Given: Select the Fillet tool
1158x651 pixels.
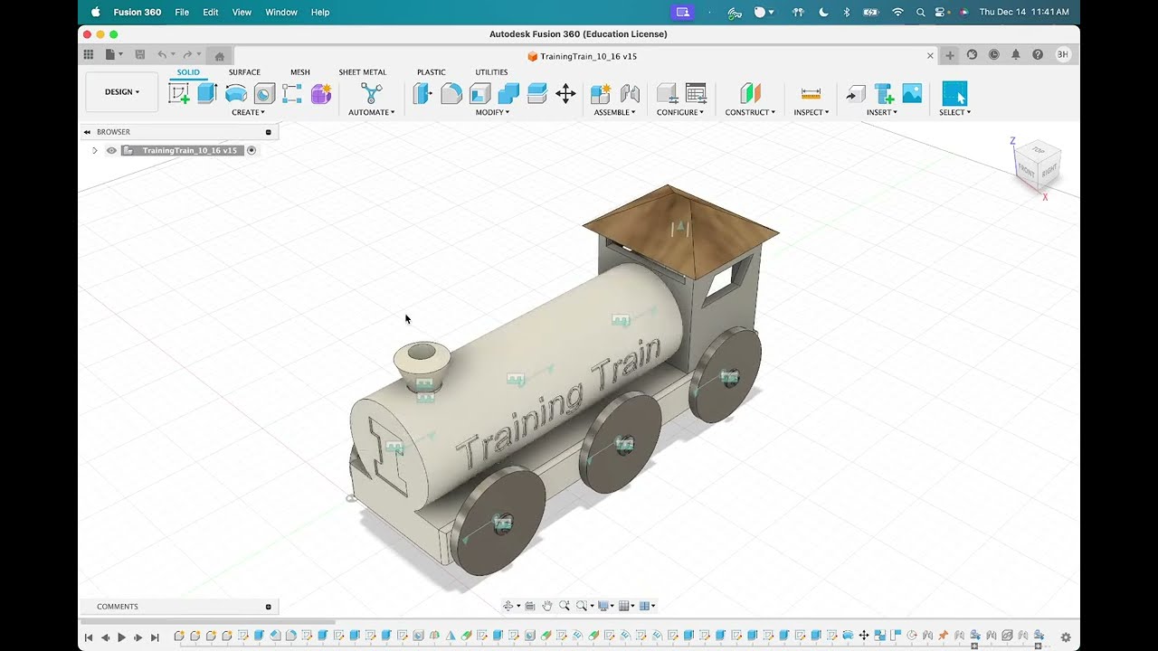Looking at the screenshot, I should [x=451, y=93].
